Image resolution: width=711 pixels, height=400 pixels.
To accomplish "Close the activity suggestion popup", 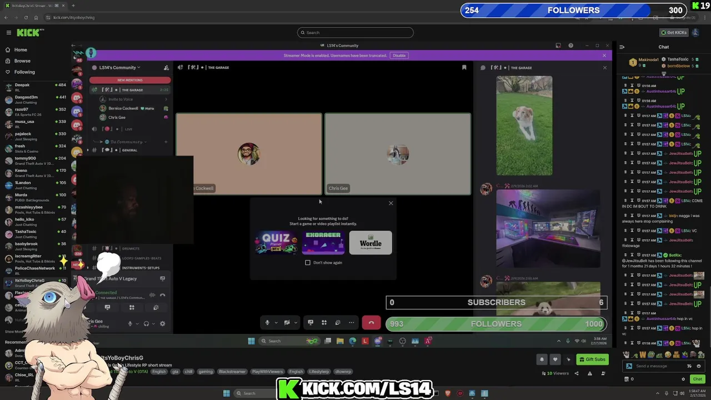I will (390, 203).
